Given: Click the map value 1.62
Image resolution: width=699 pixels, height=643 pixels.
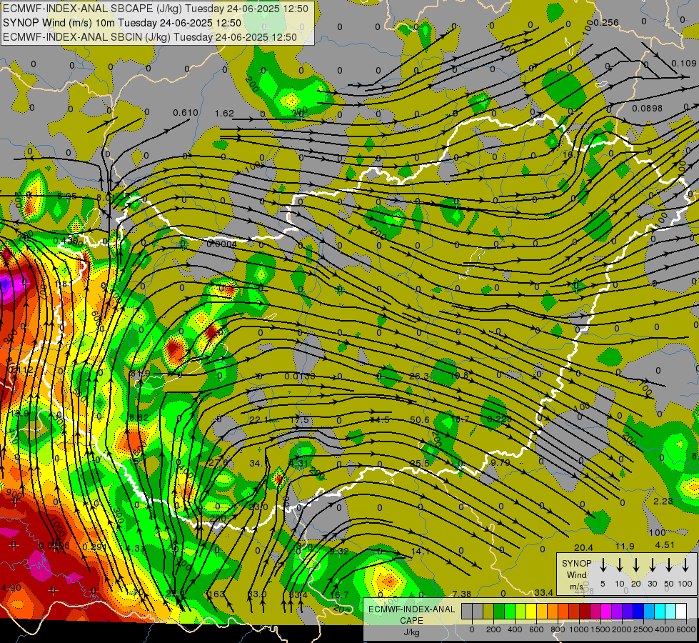Looking at the screenshot, I should 224,114.
